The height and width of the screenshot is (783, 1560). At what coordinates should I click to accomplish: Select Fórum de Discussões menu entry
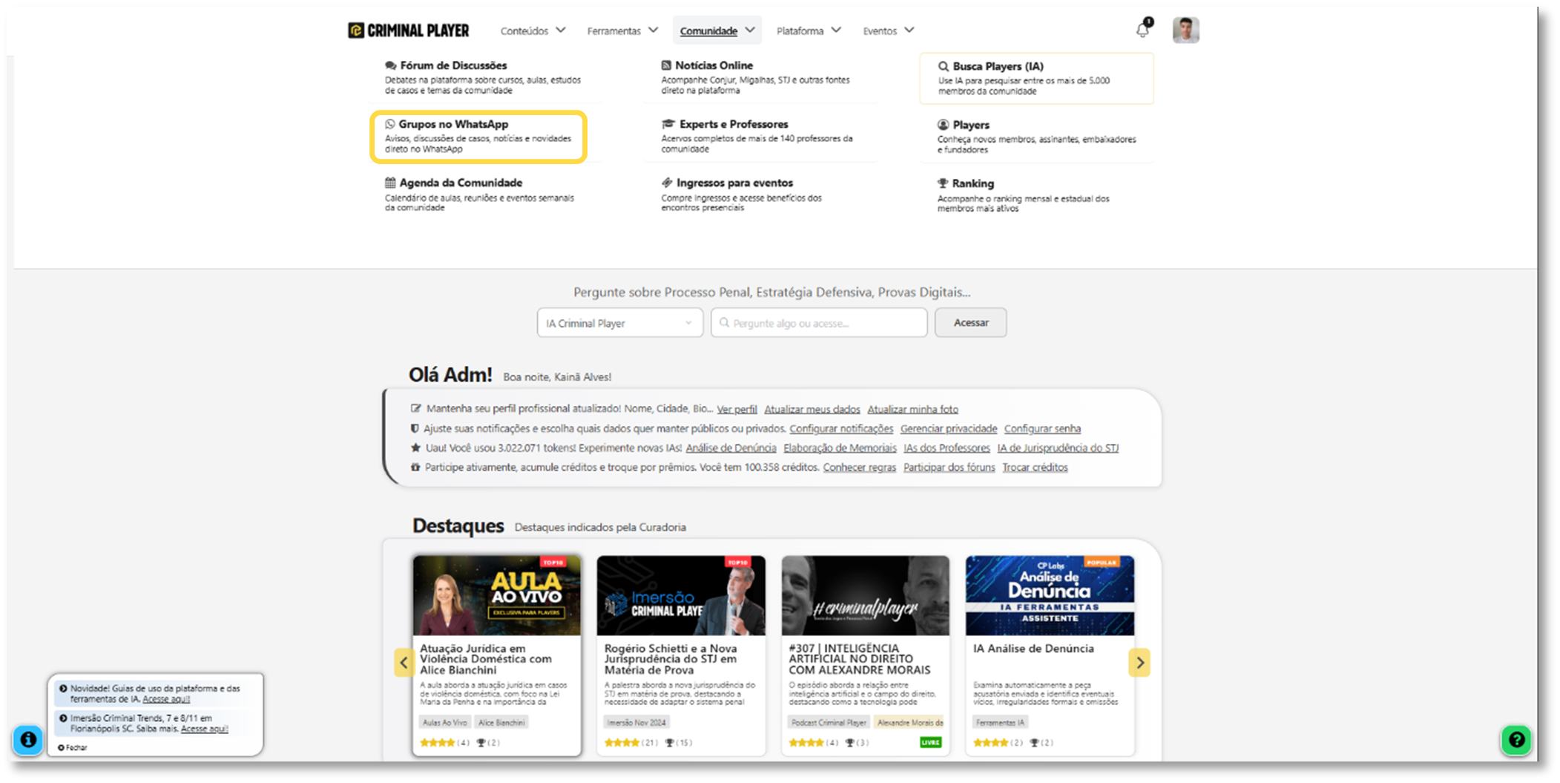pyautogui.click(x=453, y=65)
